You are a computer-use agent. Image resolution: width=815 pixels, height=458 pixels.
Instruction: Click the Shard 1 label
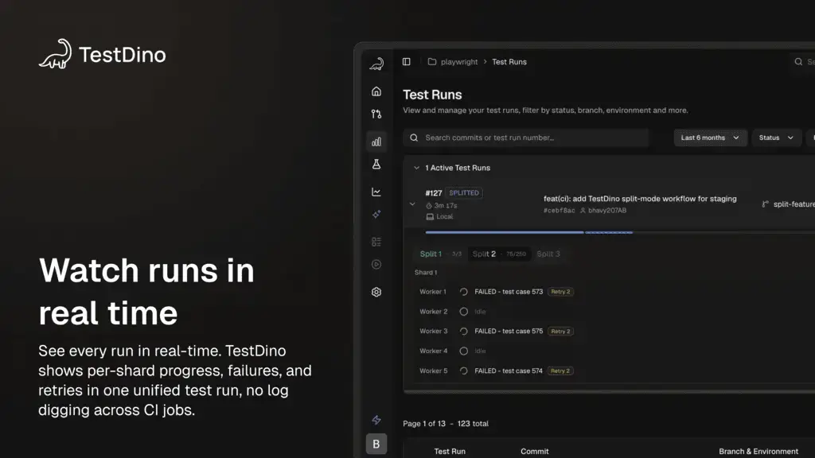point(426,272)
